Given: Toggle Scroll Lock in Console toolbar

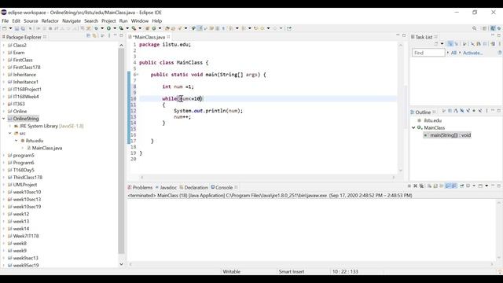Looking at the screenshot, I should pos(435,186).
